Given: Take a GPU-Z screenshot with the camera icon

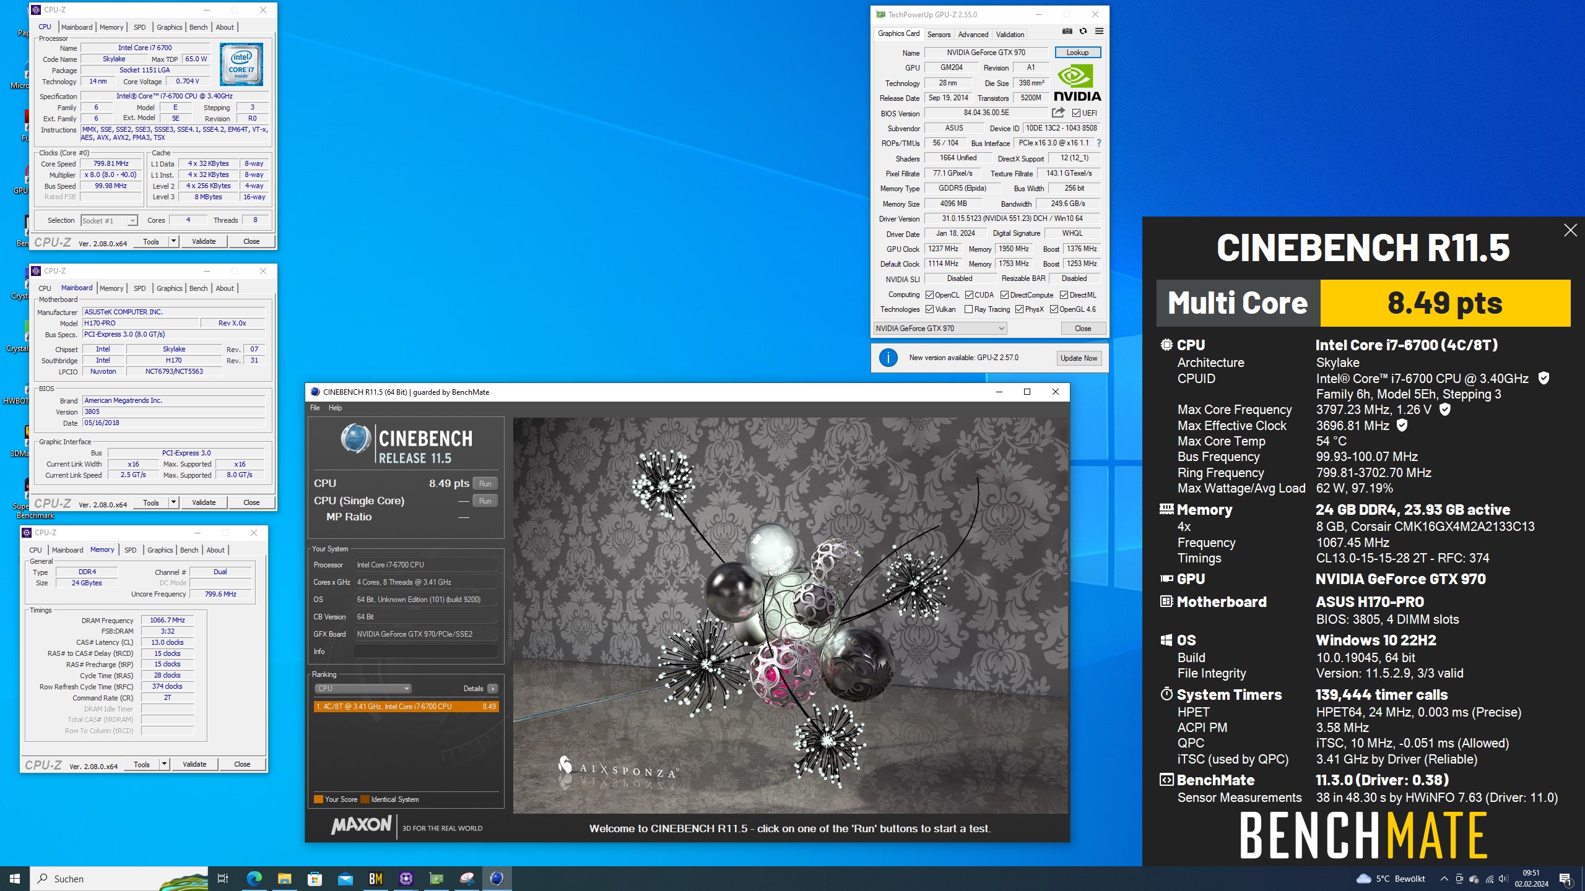Looking at the screenshot, I should [1067, 32].
